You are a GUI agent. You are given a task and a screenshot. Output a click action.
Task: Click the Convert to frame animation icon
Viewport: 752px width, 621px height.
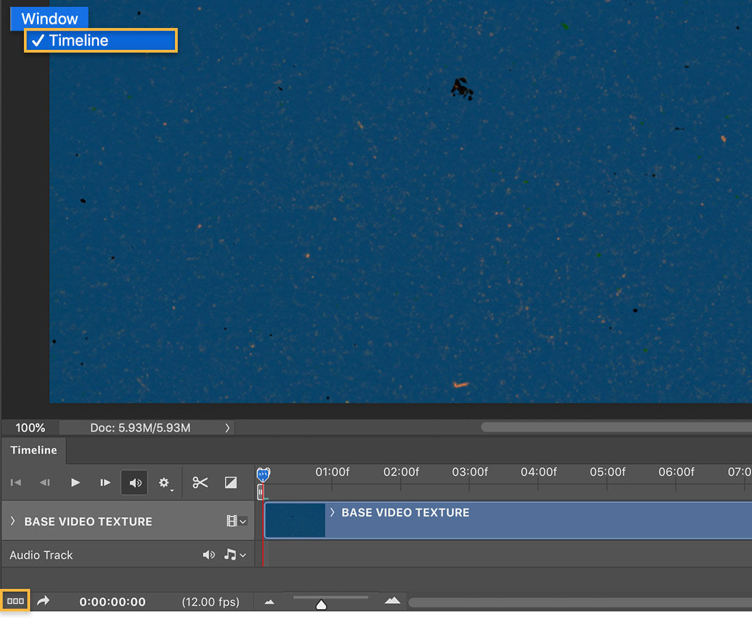coord(15,600)
